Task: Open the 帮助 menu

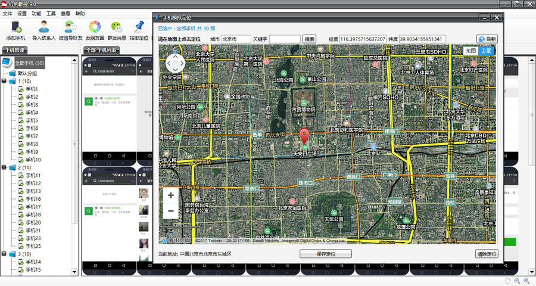Action: pos(80,14)
